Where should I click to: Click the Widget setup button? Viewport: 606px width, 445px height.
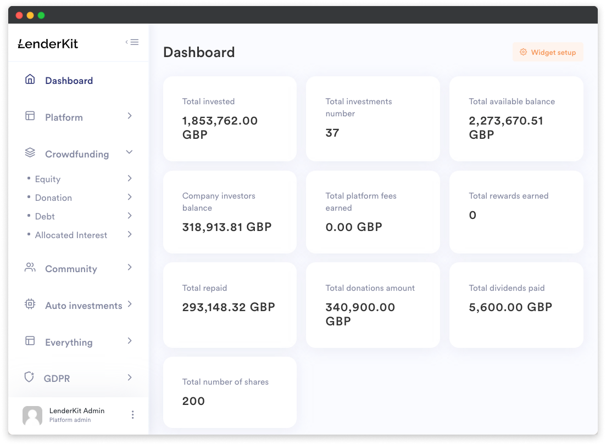coord(548,52)
